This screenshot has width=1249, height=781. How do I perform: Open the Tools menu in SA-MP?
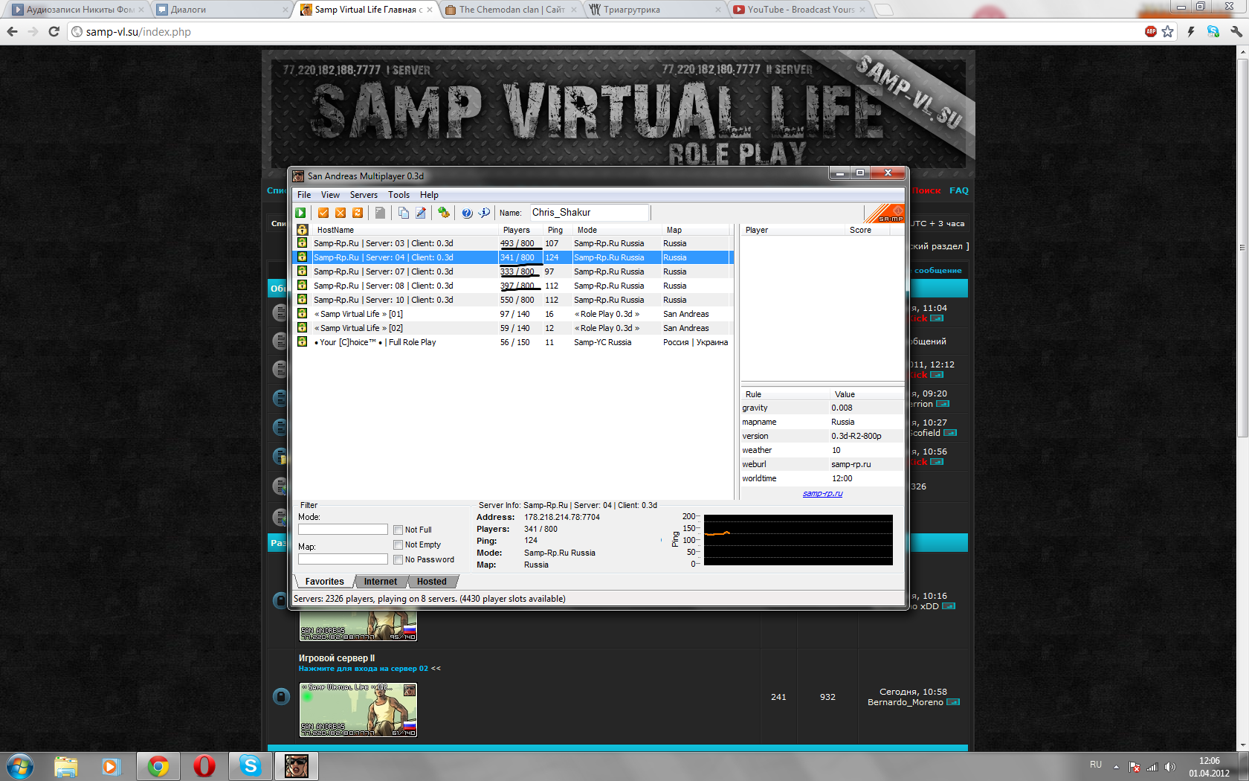point(398,195)
